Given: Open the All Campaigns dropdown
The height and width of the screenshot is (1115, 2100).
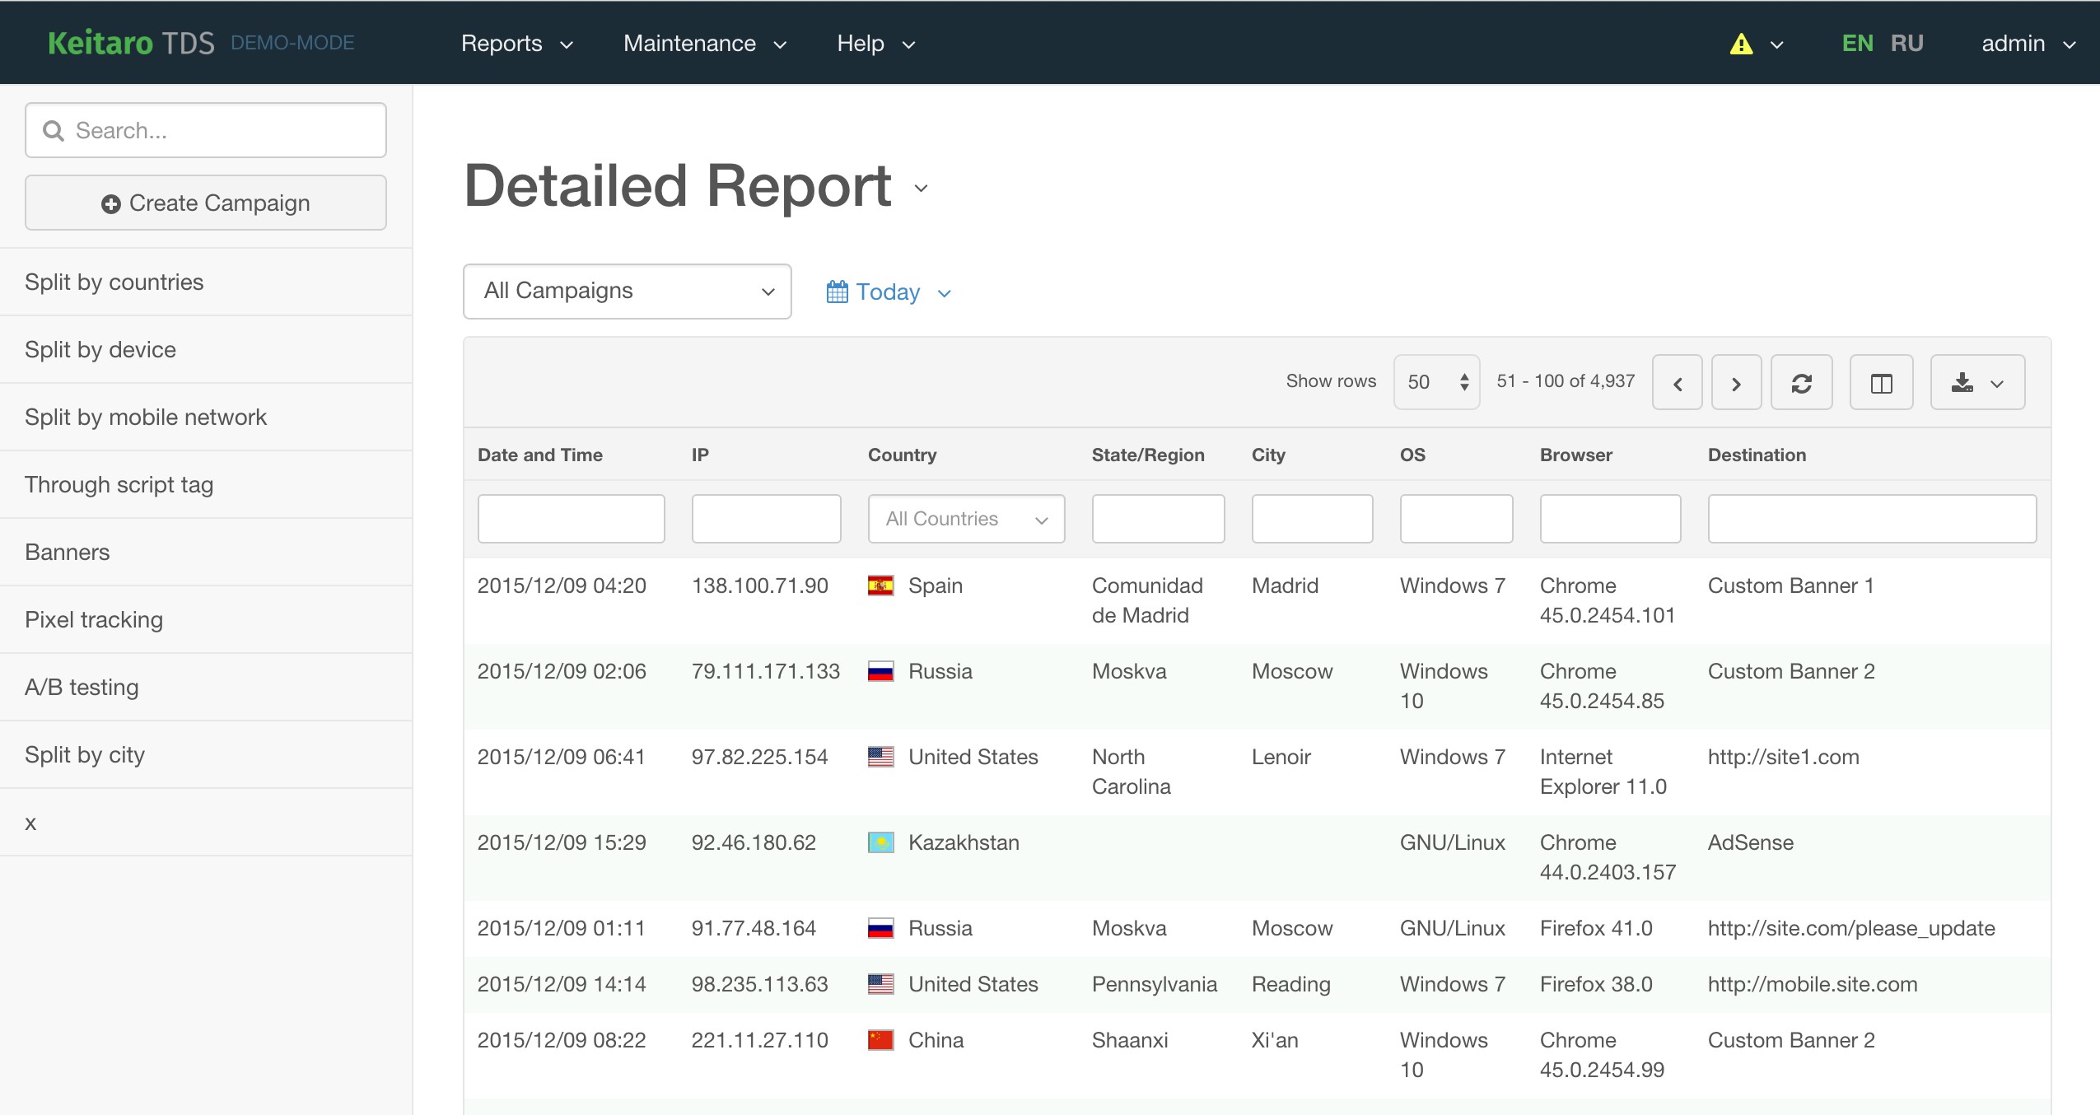Looking at the screenshot, I should tap(627, 292).
